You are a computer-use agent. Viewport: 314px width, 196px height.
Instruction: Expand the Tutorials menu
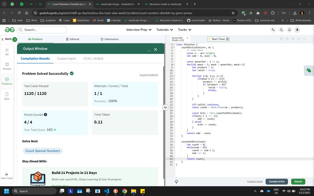point(165,30)
